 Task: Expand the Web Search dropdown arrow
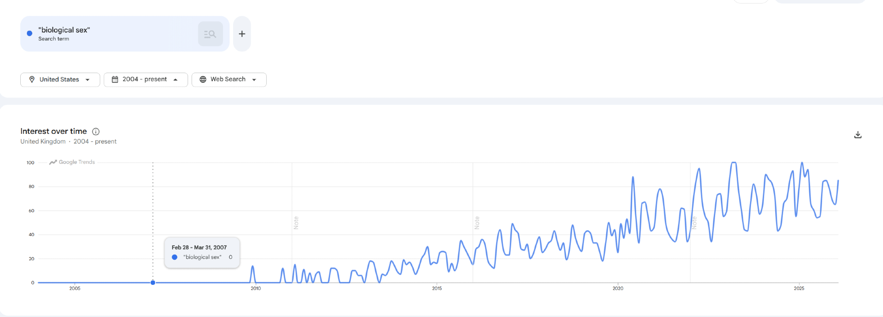tap(254, 80)
